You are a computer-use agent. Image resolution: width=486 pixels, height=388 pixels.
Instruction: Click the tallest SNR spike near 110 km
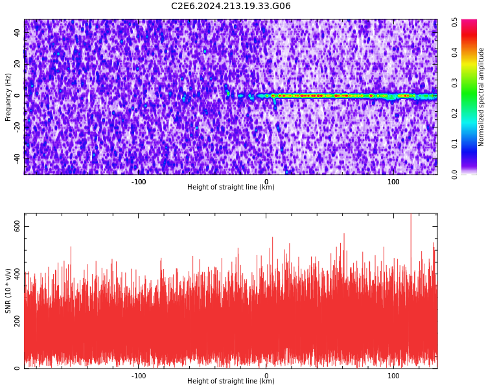[x=411, y=229]
